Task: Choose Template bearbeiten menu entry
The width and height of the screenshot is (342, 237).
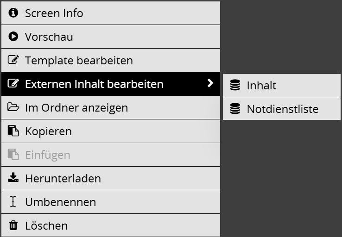Action: 79,60
